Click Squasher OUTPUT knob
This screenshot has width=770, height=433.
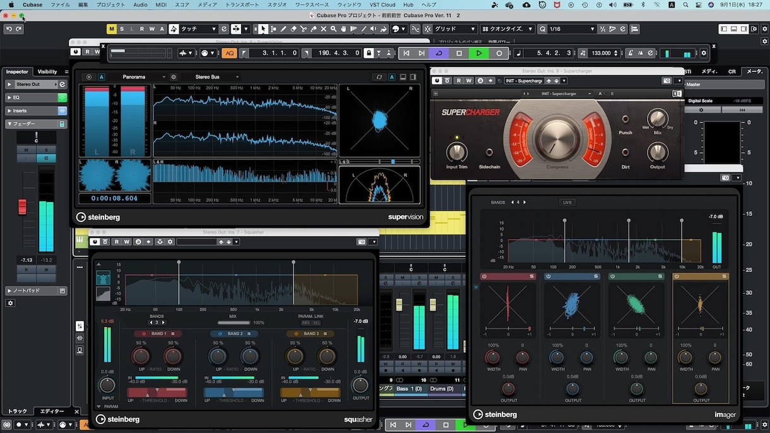[x=360, y=385]
